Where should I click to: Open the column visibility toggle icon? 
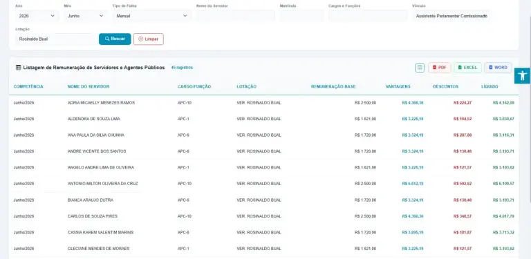click(x=420, y=68)
